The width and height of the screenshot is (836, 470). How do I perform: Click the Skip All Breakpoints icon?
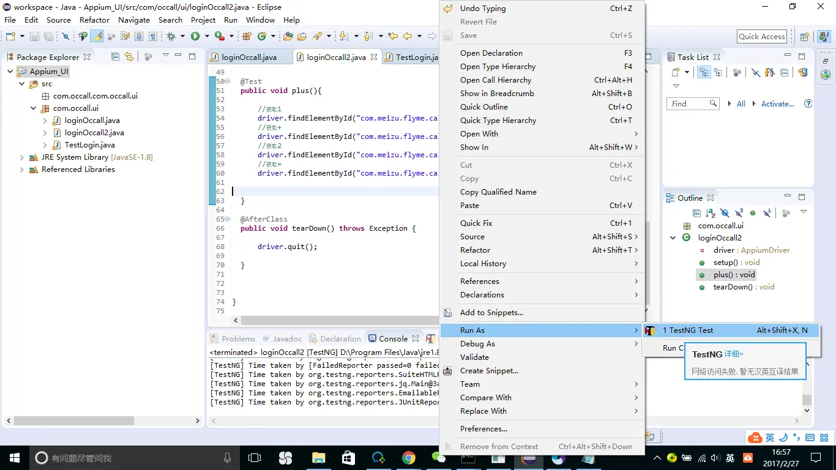pos(66,37)
